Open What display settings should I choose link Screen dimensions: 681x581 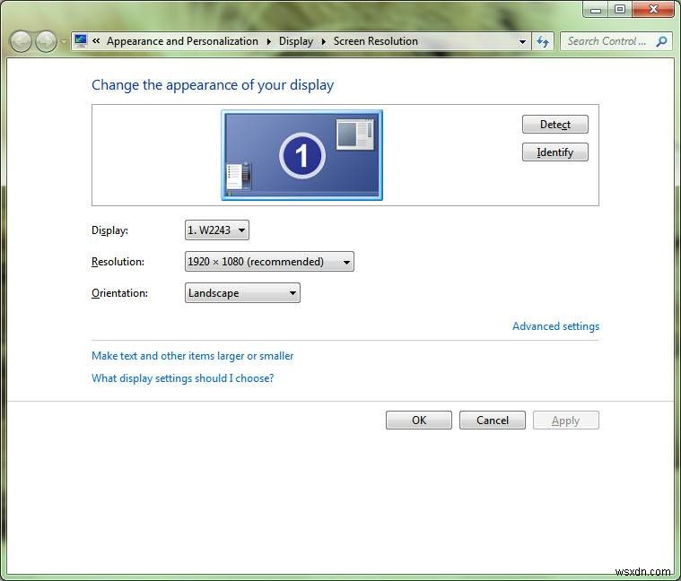pyautogui.click(x=182, y=378)
